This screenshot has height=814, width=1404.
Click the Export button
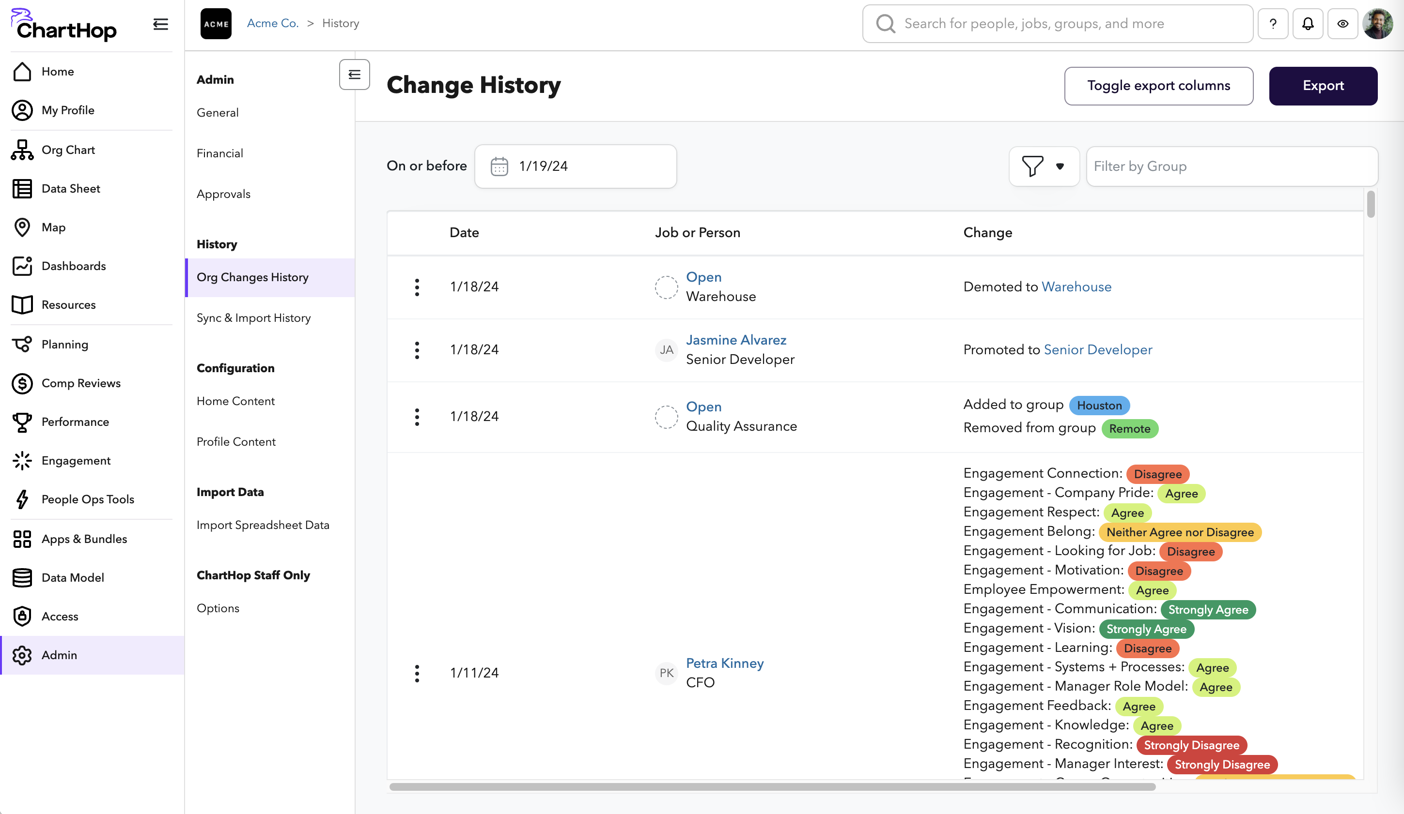(x=1323, y=86)
